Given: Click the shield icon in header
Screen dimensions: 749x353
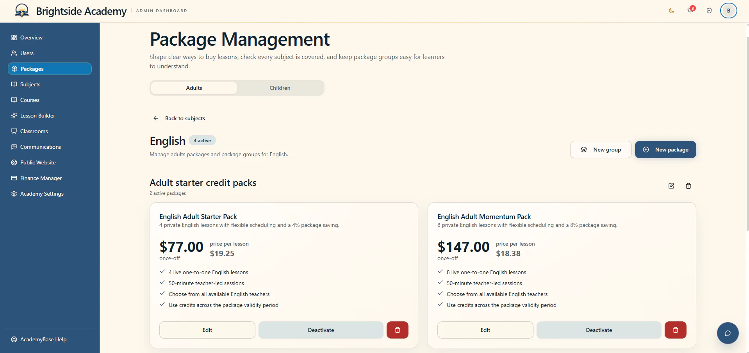Looking at the screenshot, I should point(709,11).
